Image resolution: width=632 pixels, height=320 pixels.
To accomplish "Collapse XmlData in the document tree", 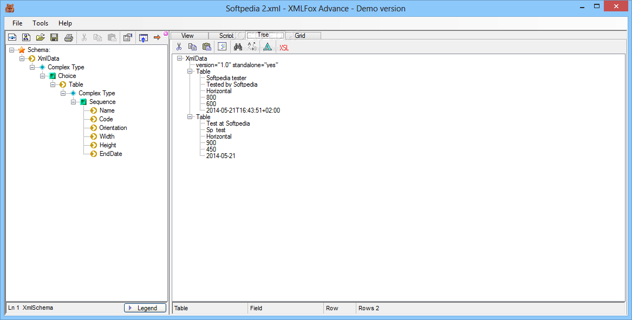I will point(179,58).
